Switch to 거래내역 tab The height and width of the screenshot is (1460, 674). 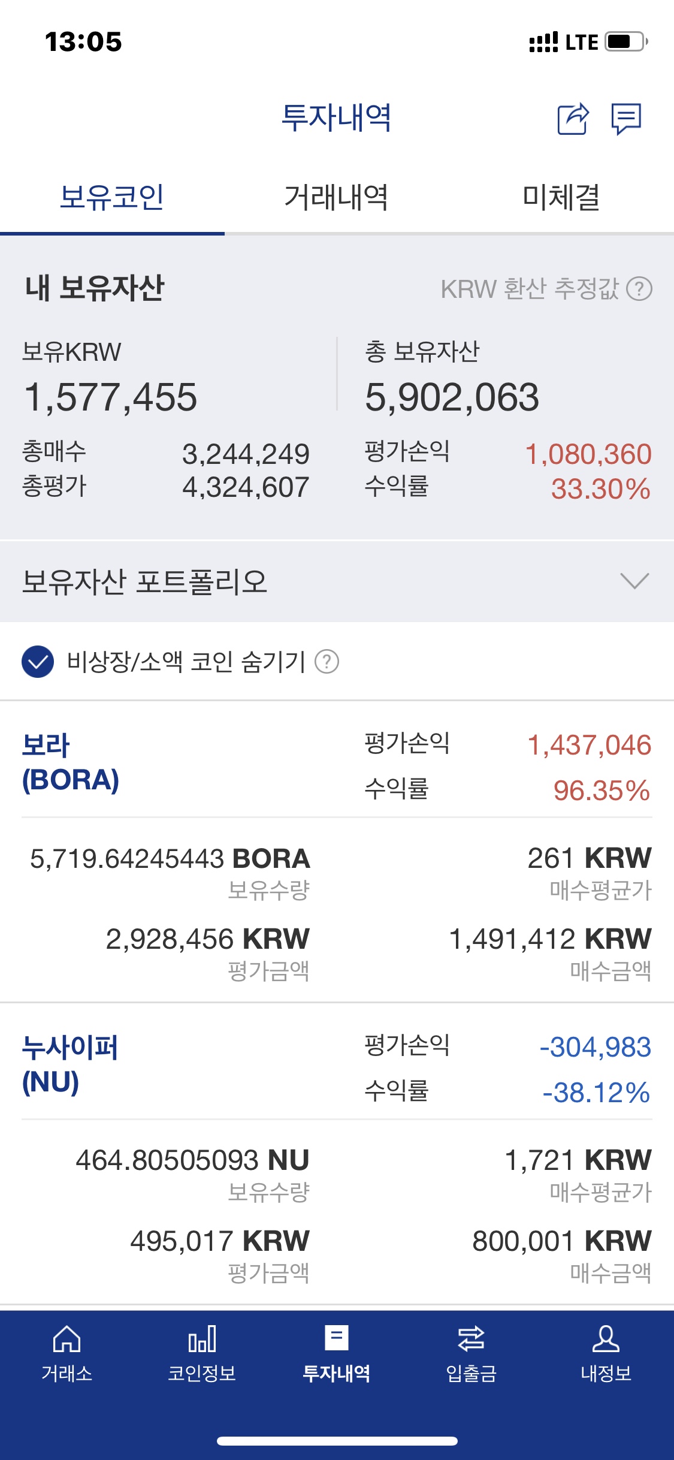click(337, 197)
